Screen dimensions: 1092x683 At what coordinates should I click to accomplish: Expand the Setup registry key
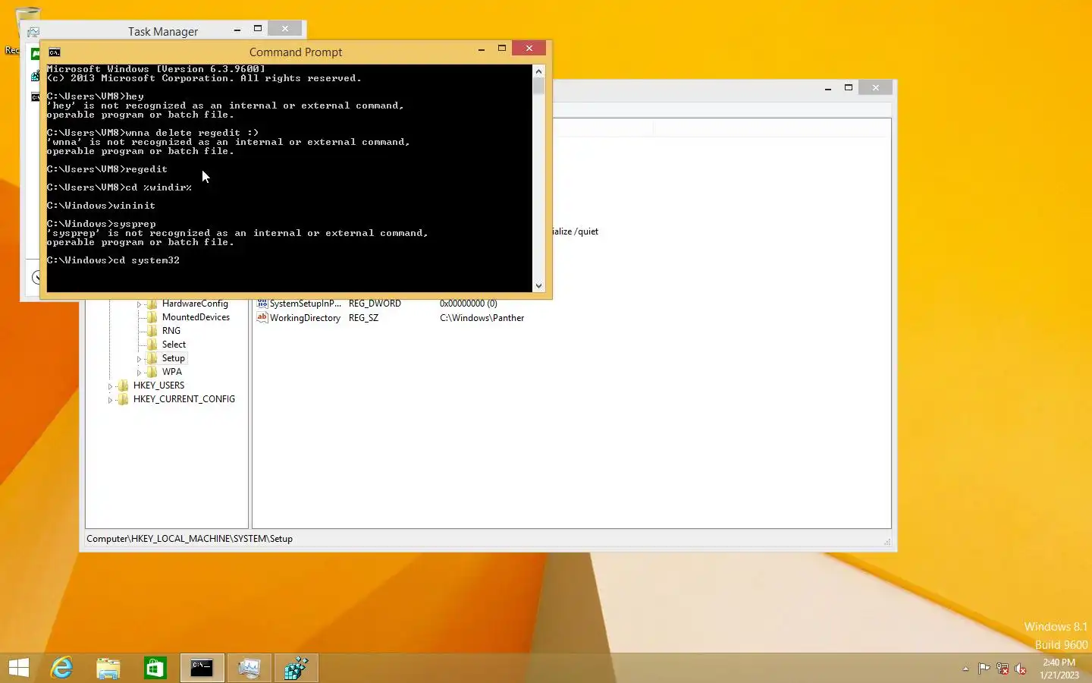(x=139, y=359)
